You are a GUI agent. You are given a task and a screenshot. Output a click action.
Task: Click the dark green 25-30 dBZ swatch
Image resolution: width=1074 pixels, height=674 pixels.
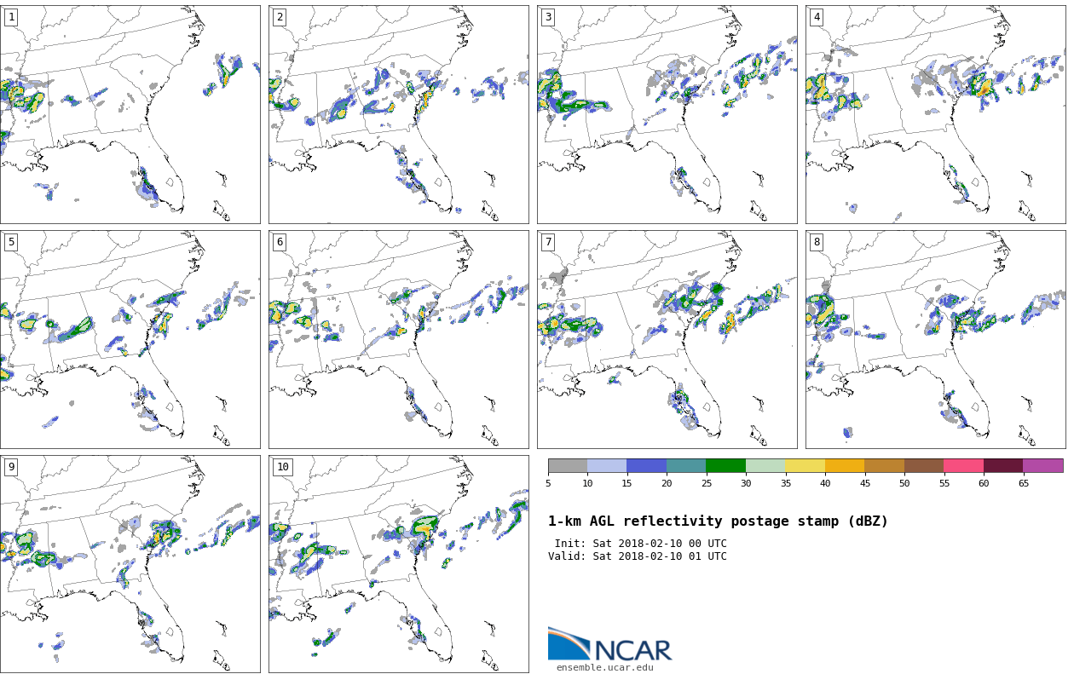pos(726,465)
